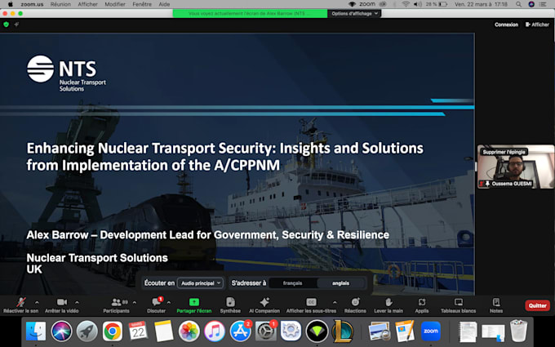This screenshot has height=347, width=555.
Task: Open the Aide menu
Action: point(164,4)
